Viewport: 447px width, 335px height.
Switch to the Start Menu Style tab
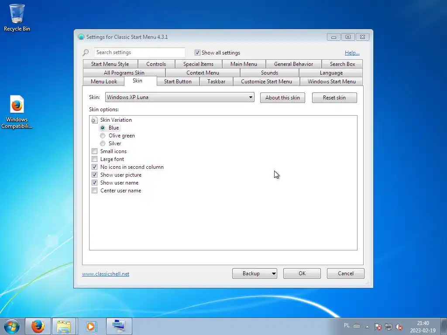[x=110, y=64]
